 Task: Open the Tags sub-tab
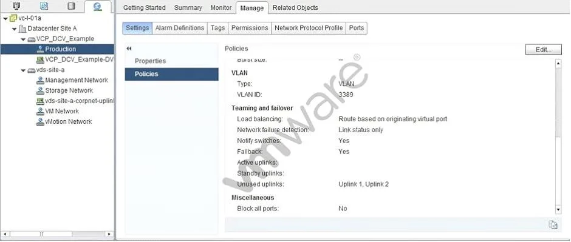coord(217,28)
